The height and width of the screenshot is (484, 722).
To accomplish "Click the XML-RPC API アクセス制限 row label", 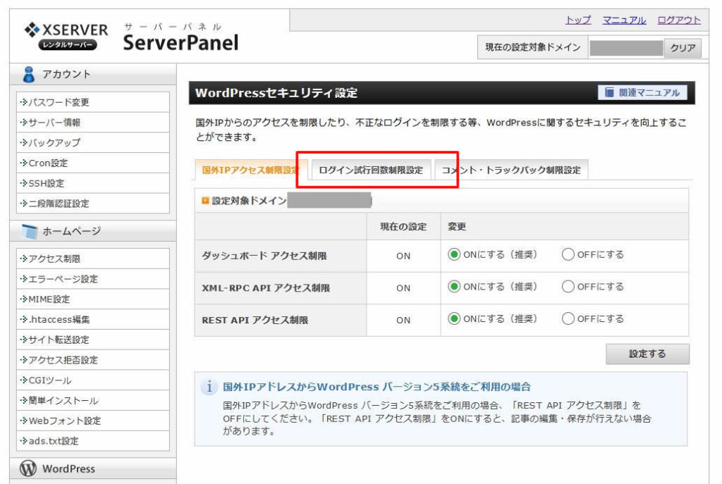I will pos(266,287).
